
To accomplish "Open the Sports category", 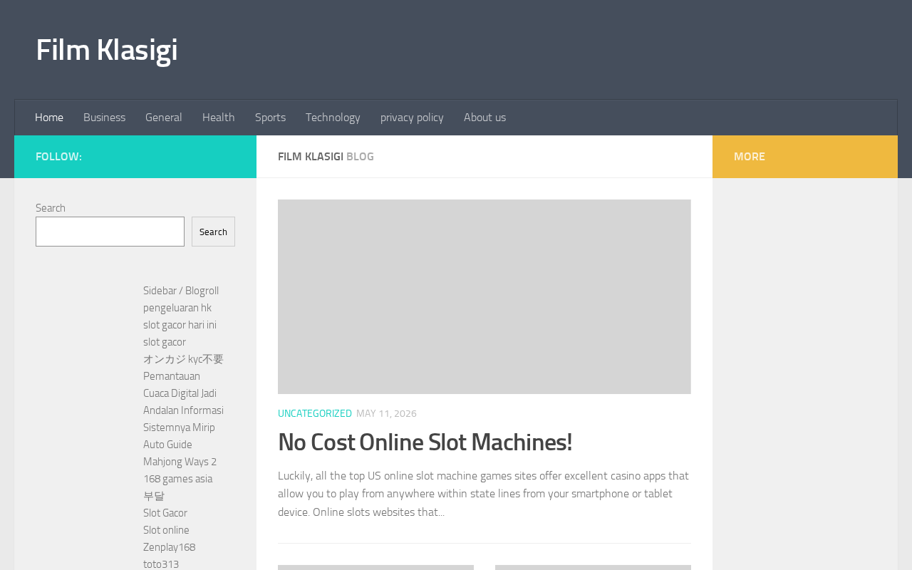I will (x=270, y=118).
